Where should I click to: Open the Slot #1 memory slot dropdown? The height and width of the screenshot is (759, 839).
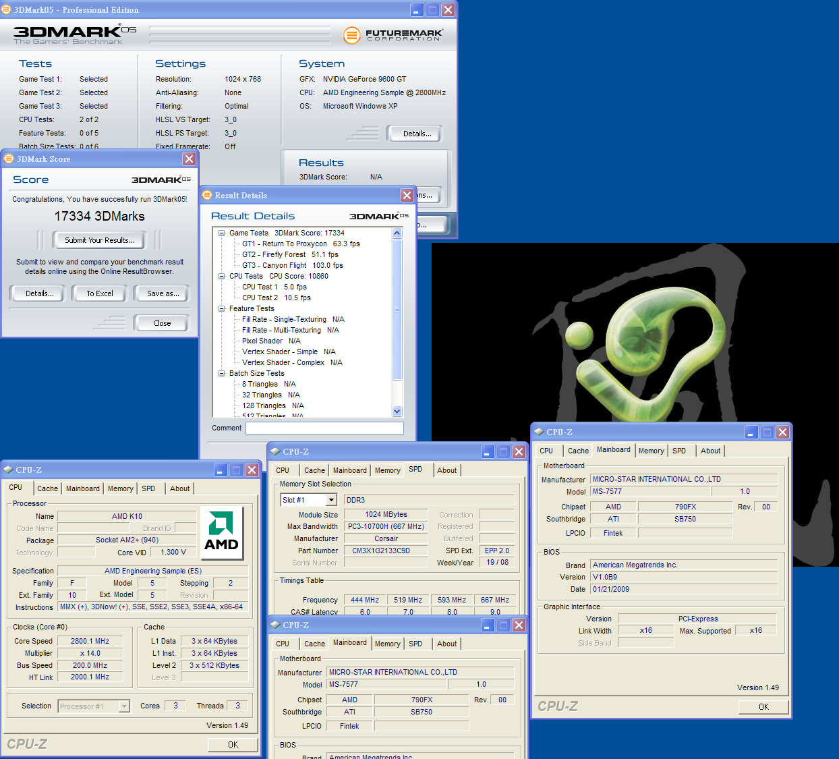pyautogui.click(x=331, y=500)
